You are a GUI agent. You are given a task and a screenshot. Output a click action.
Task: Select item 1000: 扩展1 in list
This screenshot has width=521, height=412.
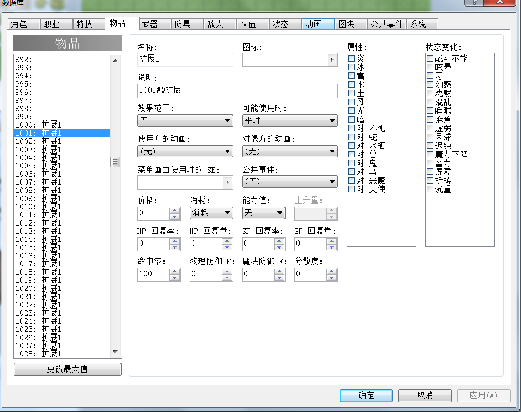(x=62, y=125)
